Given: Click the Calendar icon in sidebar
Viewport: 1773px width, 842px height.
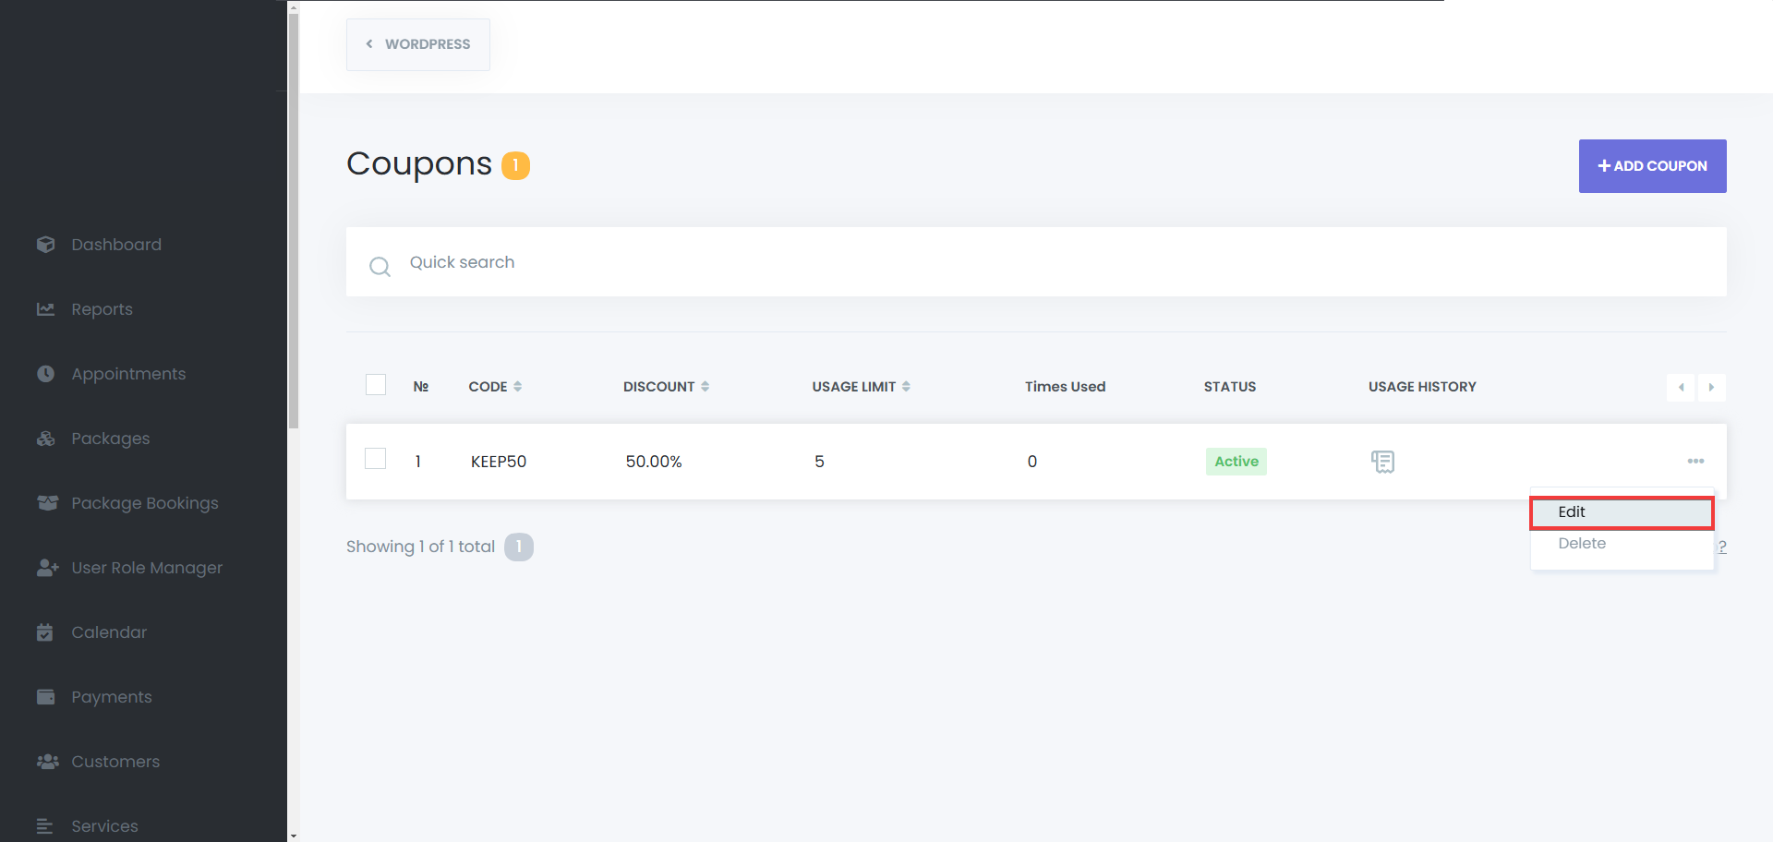Looking at the screenshot, I should 45,632.
